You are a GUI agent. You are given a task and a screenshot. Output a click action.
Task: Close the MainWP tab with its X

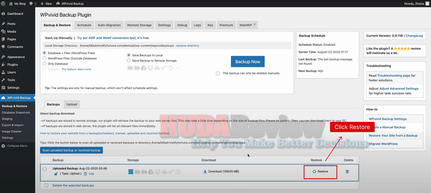click(255, 25)
